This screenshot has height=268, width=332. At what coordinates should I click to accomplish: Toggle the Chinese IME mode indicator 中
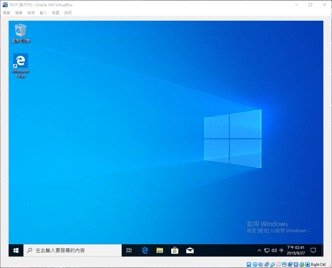(281, 250)
